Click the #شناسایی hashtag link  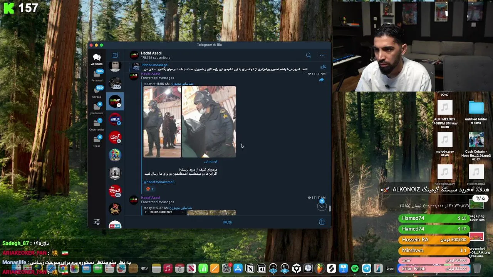[x=211, y=162]
